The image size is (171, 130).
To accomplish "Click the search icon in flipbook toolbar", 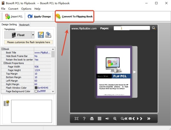I will pos(122,119).
